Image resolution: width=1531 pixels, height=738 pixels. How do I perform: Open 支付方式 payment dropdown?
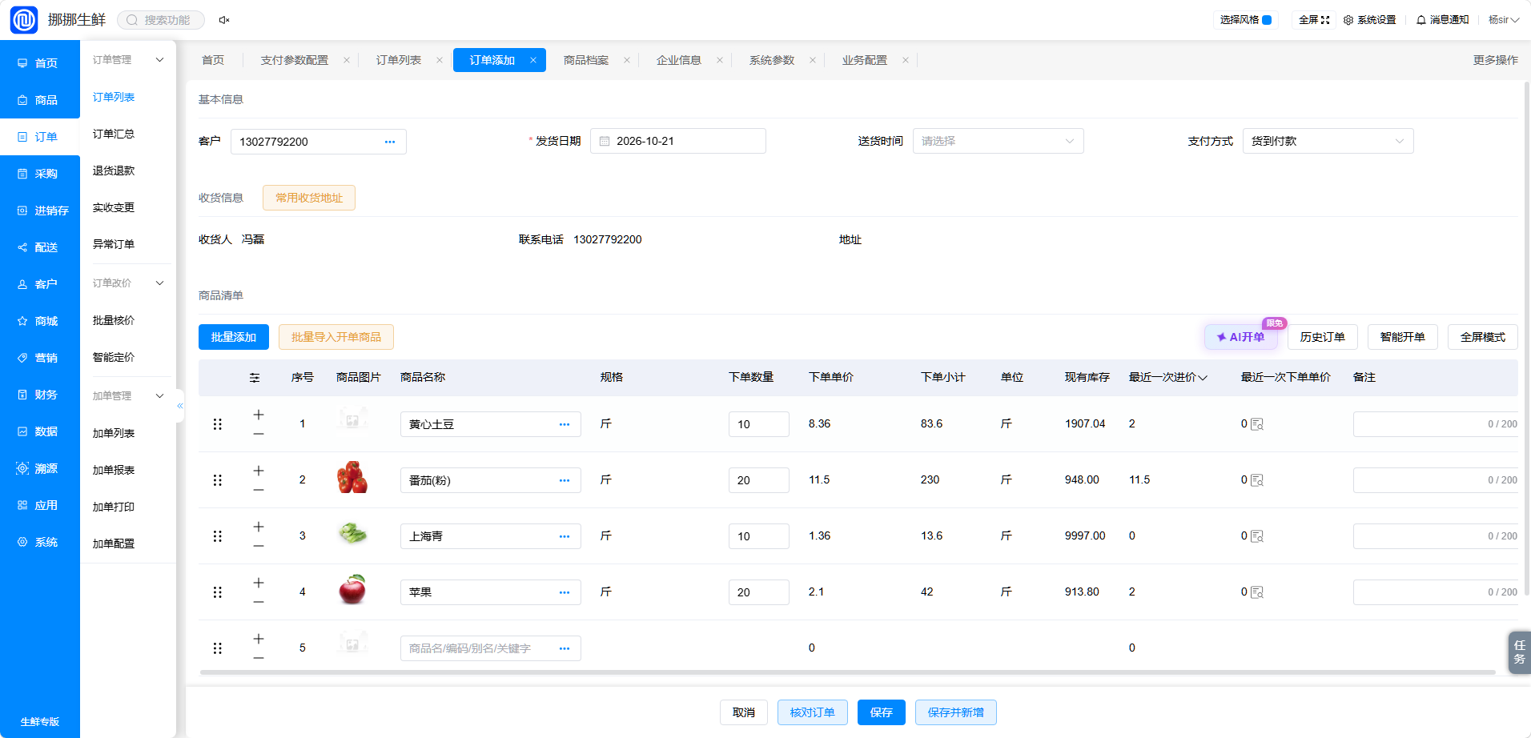click(1328, 141)
